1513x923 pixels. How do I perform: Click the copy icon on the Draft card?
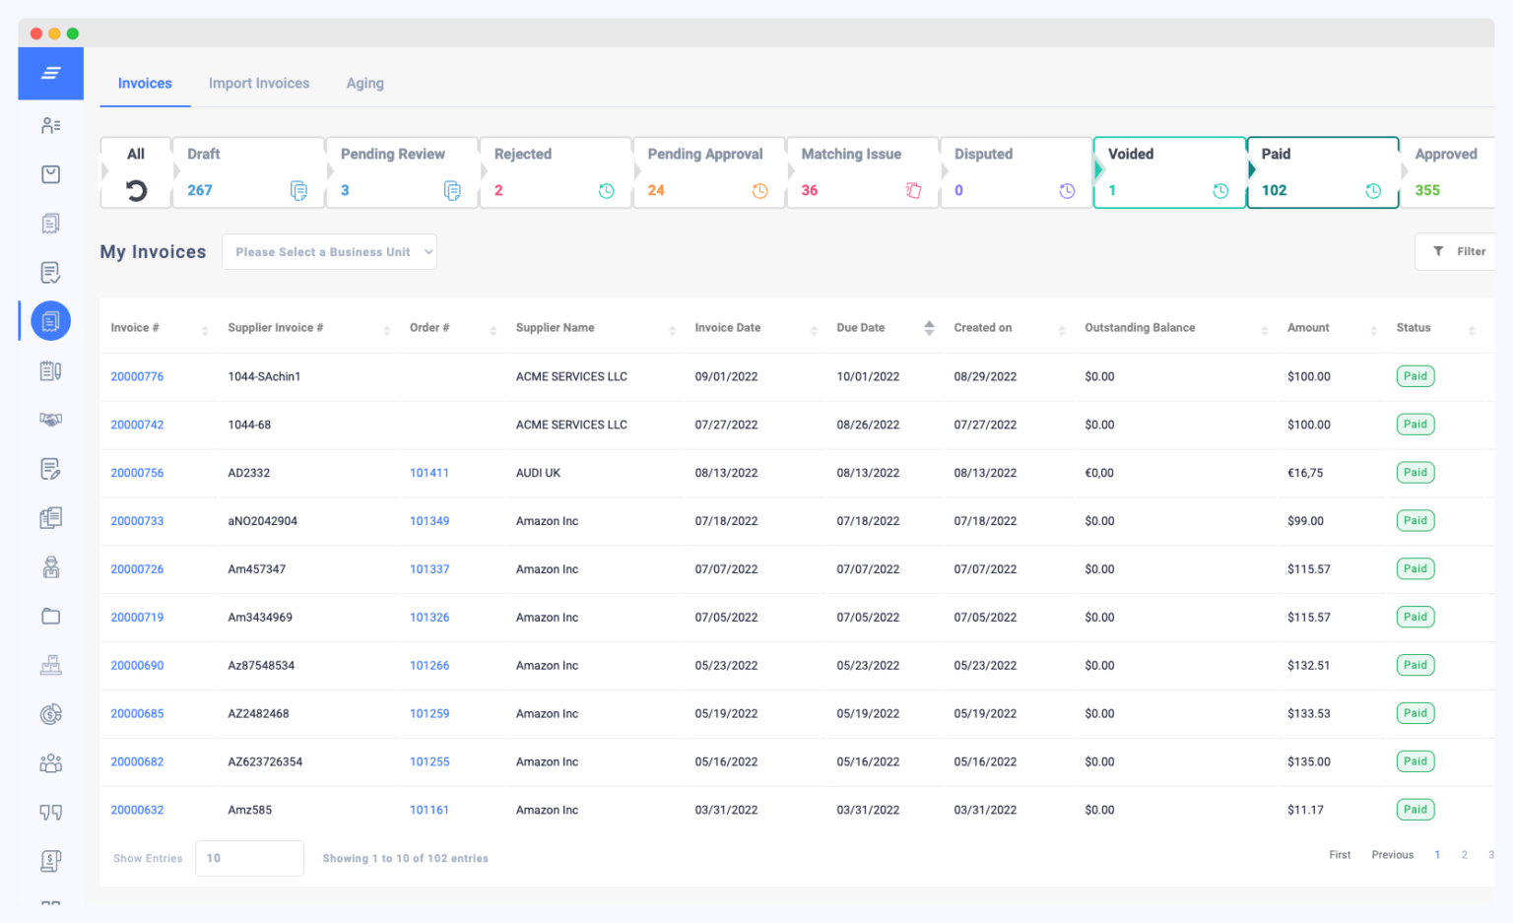298,191
